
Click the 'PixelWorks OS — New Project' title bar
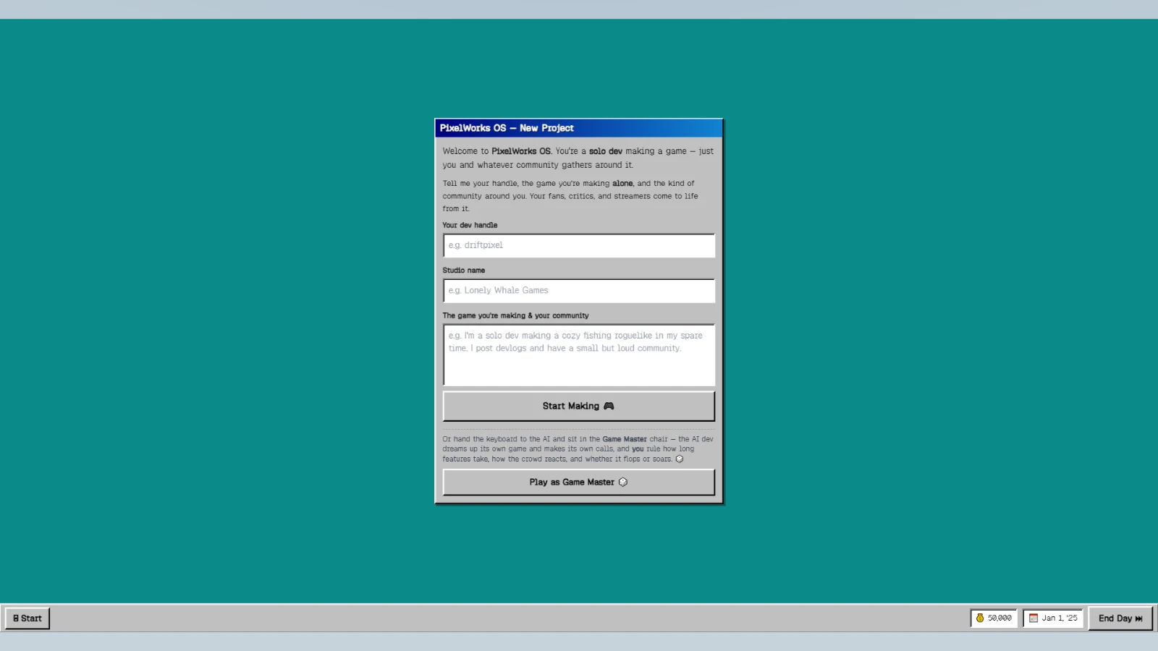(x=578, y=128)
